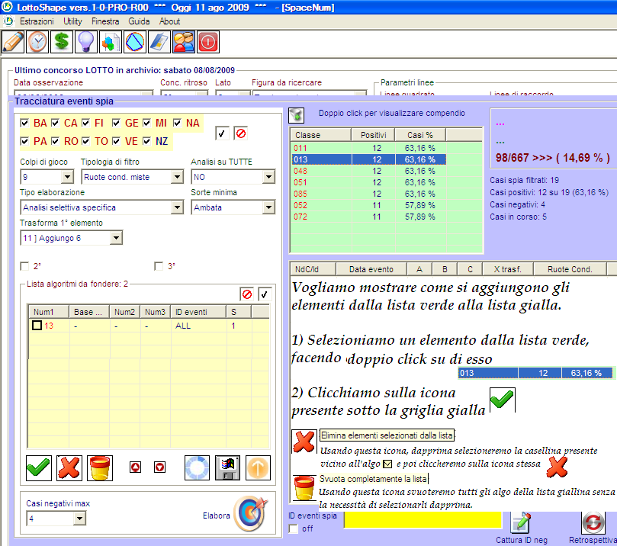Toggle the NZ wheel checkbox

point(146,141)
